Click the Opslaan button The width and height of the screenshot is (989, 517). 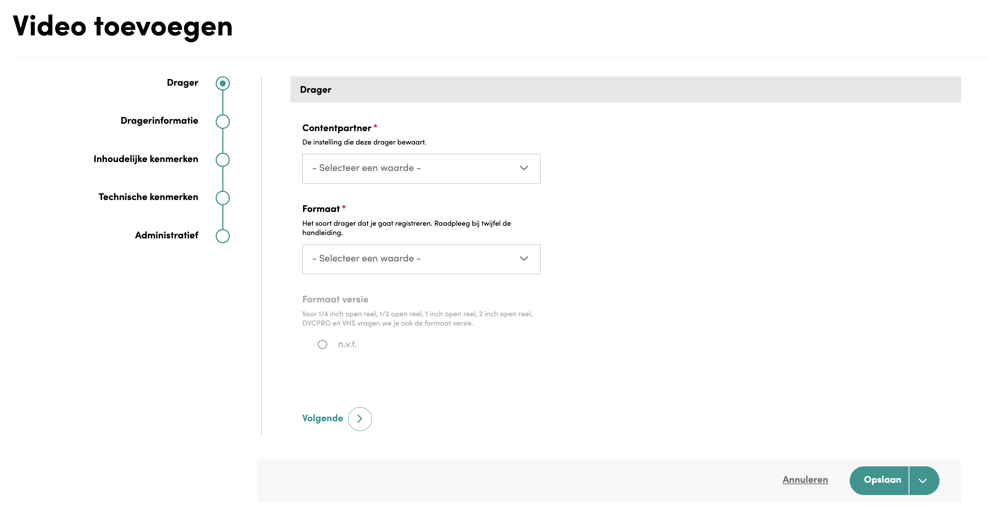point(879,480)
